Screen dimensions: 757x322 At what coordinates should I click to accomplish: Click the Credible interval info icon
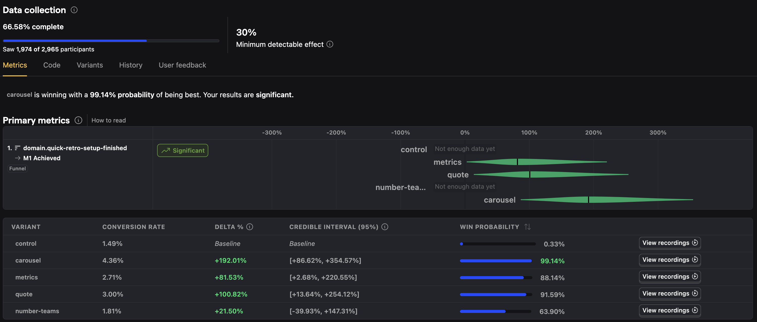pos(385,227)
